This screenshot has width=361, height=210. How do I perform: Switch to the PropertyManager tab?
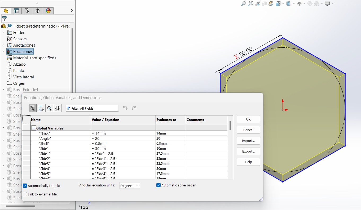pos(16,11)
